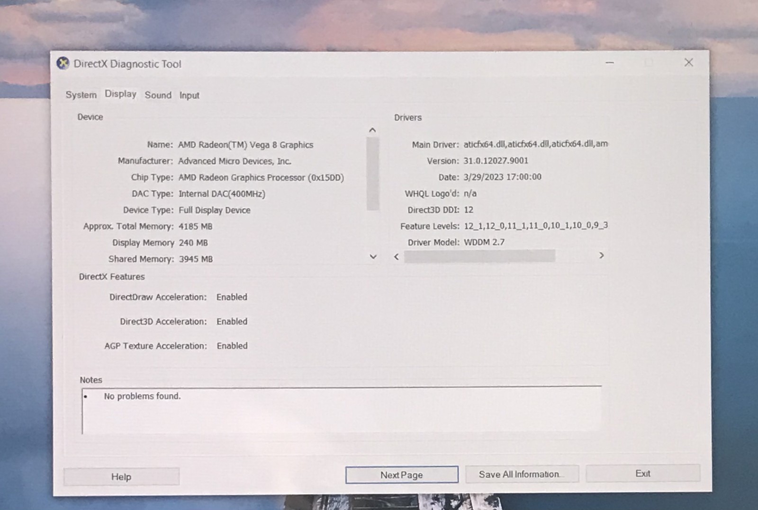The width and height of the screenshot is (758, 510).
Task: Select the name 'AMD Radeon(TM) Vega 8 Graphics'
Action: click(245, 145)
